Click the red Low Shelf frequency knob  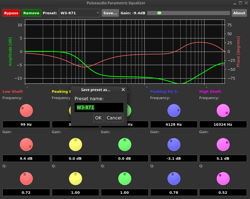coord(26,111)
